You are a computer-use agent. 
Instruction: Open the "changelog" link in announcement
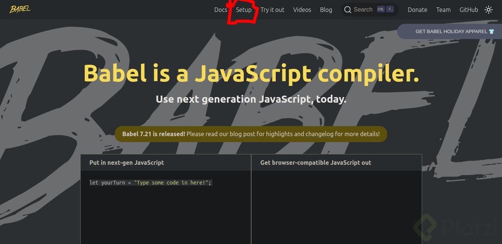click(319, 134)
